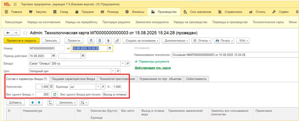
Task: Switch to Технология приготовления tab
Action: [x=117, y=79]
